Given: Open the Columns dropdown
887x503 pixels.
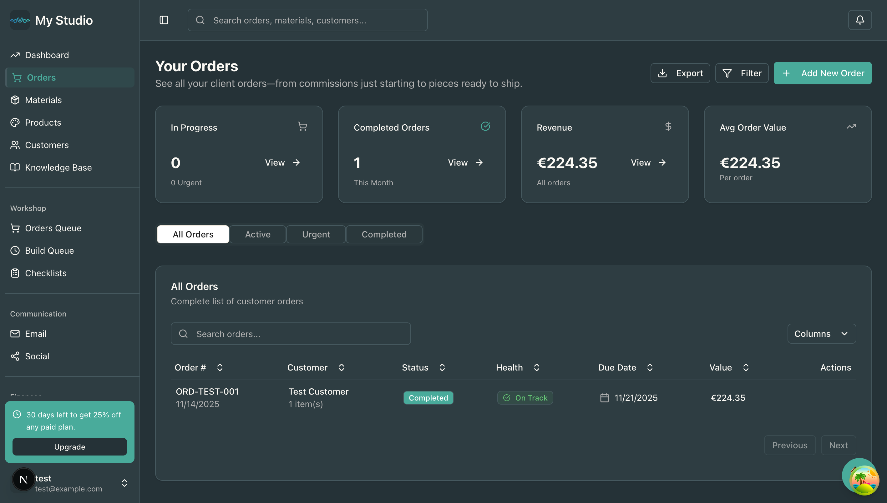Looking at the screenshot, I should coord(821,333).
